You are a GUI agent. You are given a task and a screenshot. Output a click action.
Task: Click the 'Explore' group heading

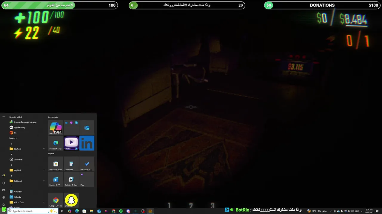(x=51, y=153)
